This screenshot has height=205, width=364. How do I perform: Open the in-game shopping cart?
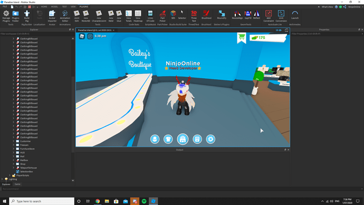(242, 37)
